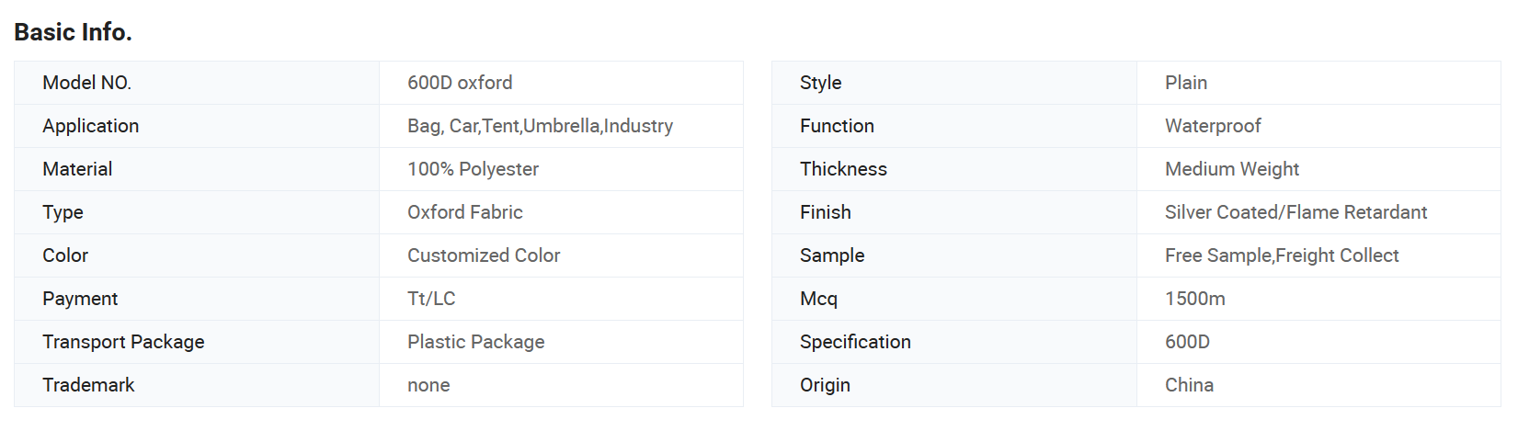Screen dimensions: 1518x431
Task: Select the 600D oxford model value
Action: 460,83
